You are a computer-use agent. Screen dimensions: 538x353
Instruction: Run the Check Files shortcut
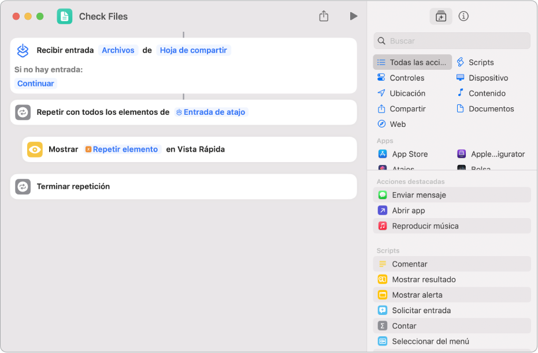pyautogui.click(x=353, y=16)
